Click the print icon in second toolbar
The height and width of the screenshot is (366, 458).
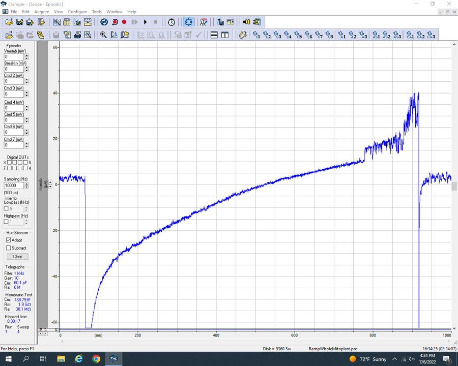77,35
